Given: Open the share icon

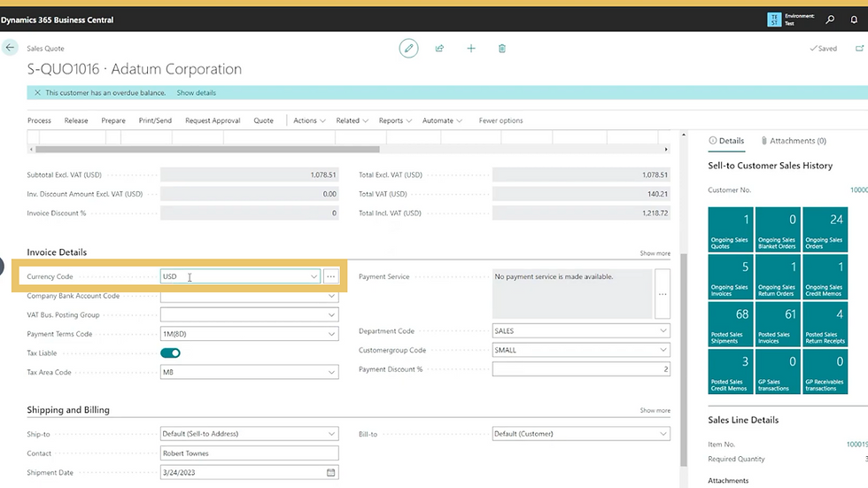Looking at the screenshot, I should (x=439, y=48).
